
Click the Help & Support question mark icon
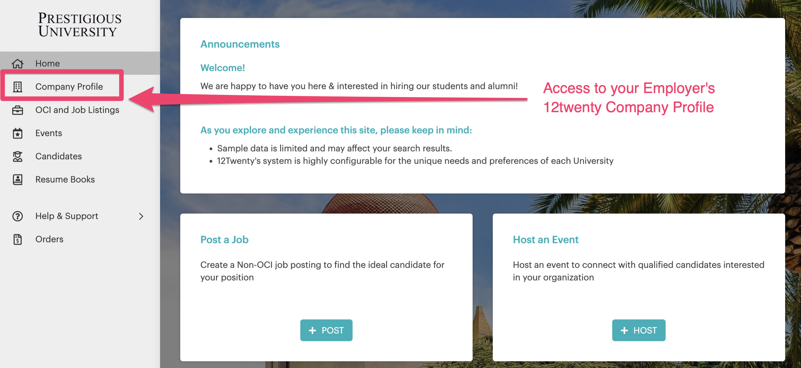point(17,216)
